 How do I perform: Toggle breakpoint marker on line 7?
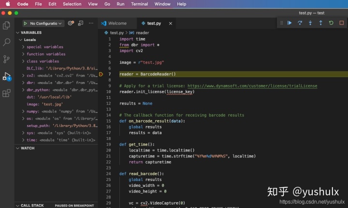point(101,74)
